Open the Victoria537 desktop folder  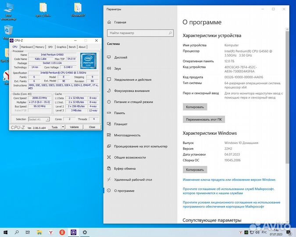click(78, 10)
